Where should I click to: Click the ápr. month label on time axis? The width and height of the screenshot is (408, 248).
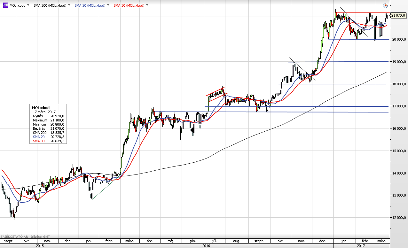click(150, 241)
